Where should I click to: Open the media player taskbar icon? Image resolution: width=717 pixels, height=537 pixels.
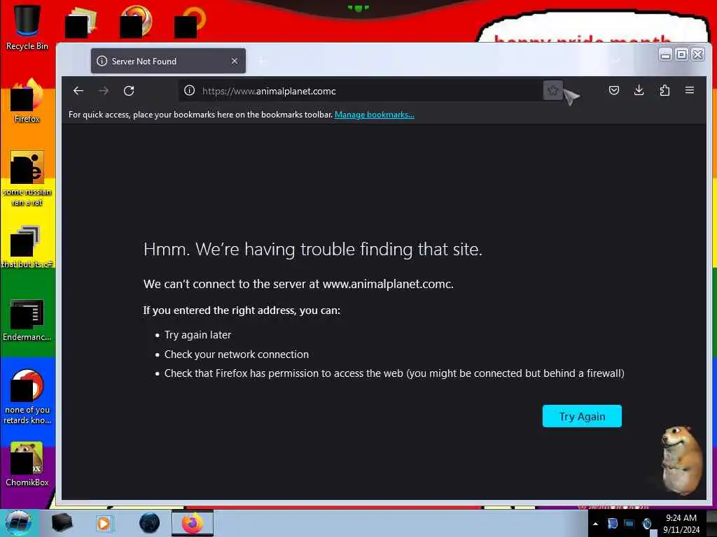coord(104,523)
